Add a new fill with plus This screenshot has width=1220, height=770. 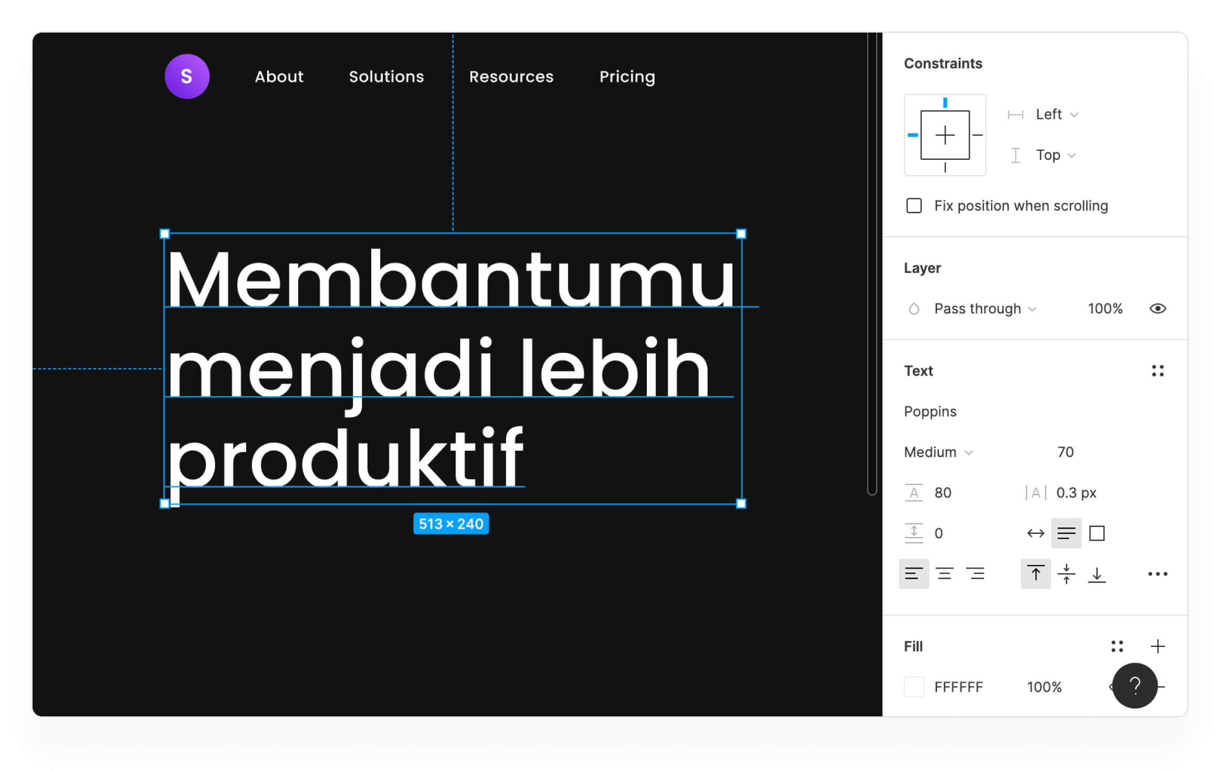1157,646
